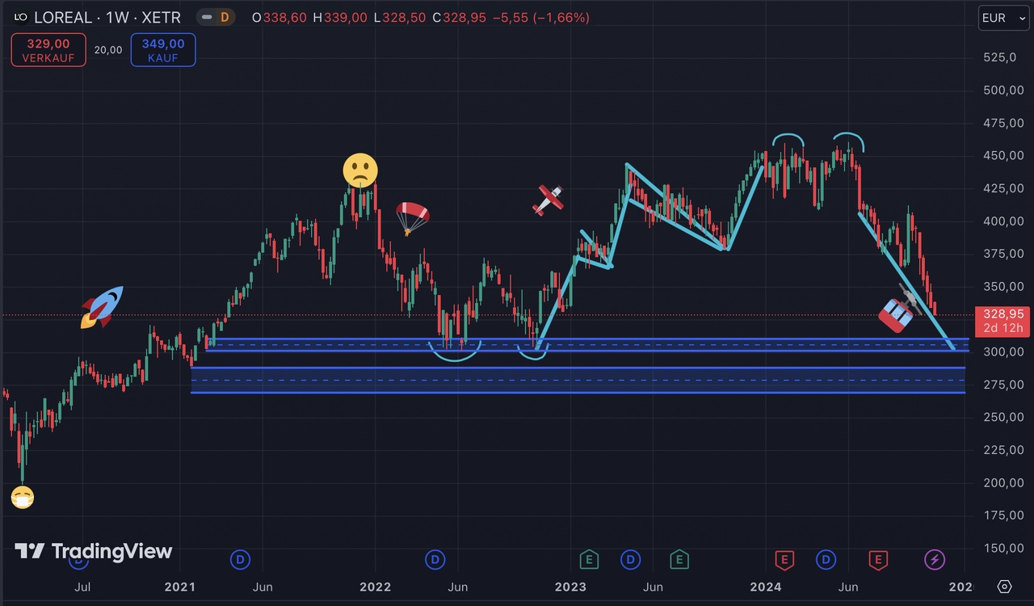Click the second green earnings E marker of 2023
Viewport: 1034px width, 606px height.
(679, 558)
